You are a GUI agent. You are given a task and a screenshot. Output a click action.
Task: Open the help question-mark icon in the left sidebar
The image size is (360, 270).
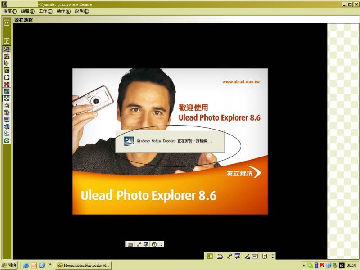[7, 41]
